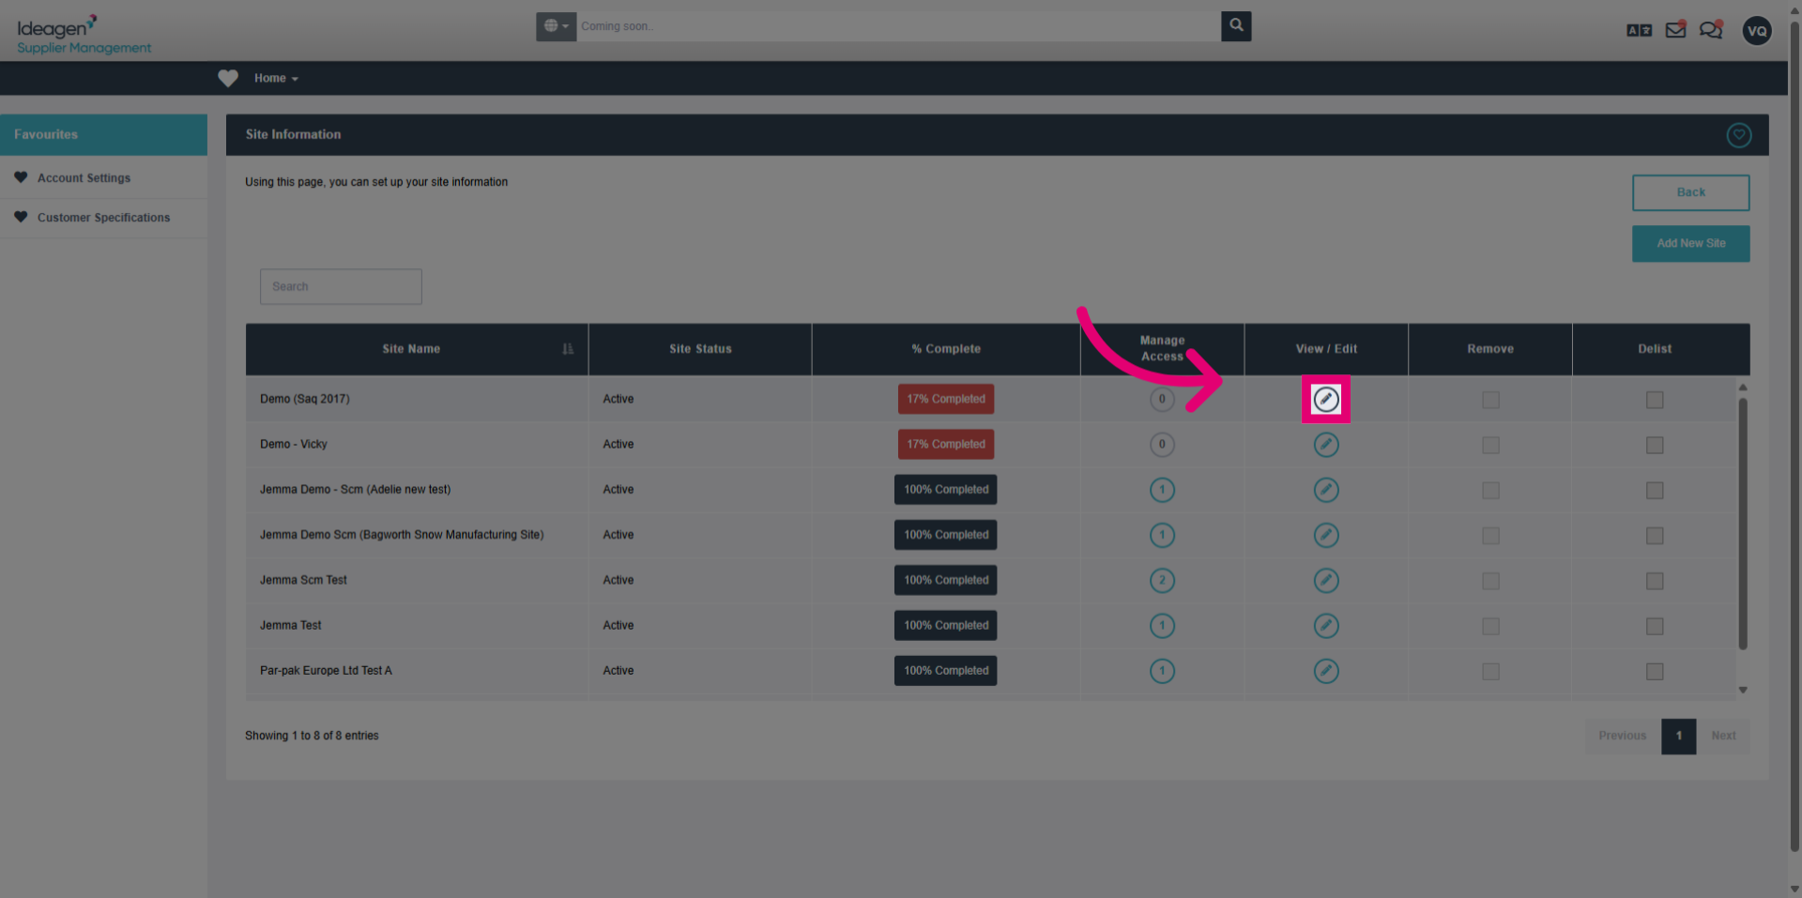Viewport: 1802px width, 898px height.
Task: Select the Jemma Test site name
Action: point(290,626)
